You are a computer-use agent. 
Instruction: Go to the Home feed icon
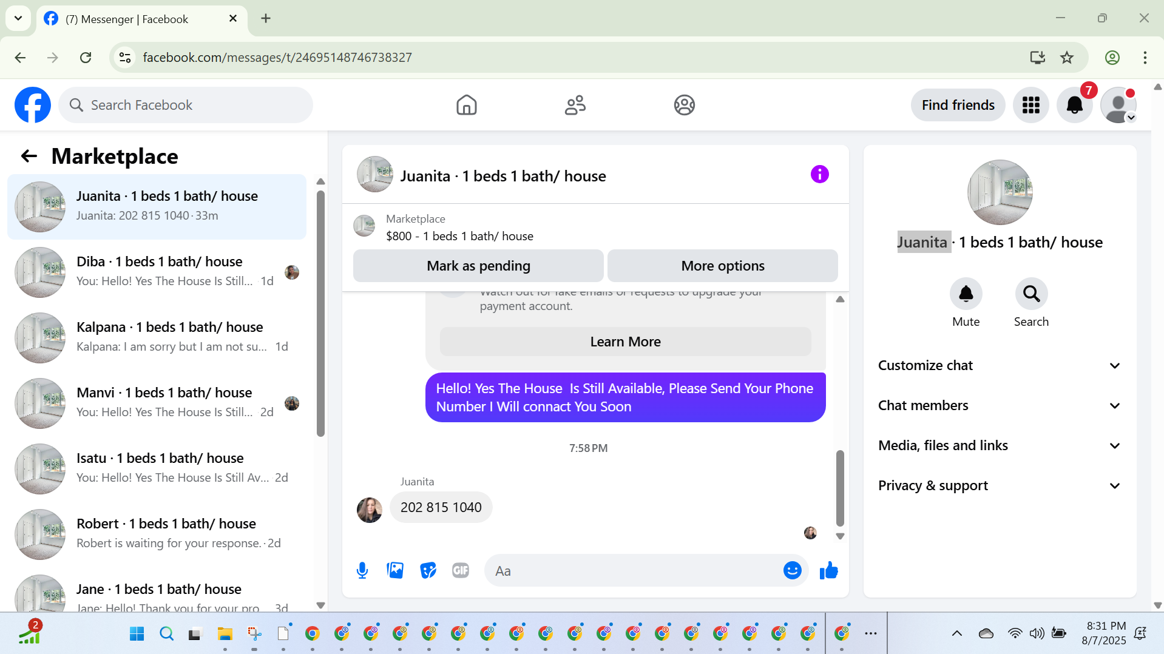pos(466,105)
